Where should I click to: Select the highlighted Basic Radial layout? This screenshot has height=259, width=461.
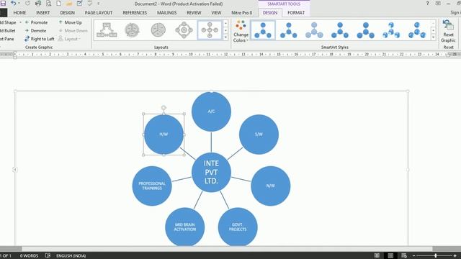coord(210,30)
